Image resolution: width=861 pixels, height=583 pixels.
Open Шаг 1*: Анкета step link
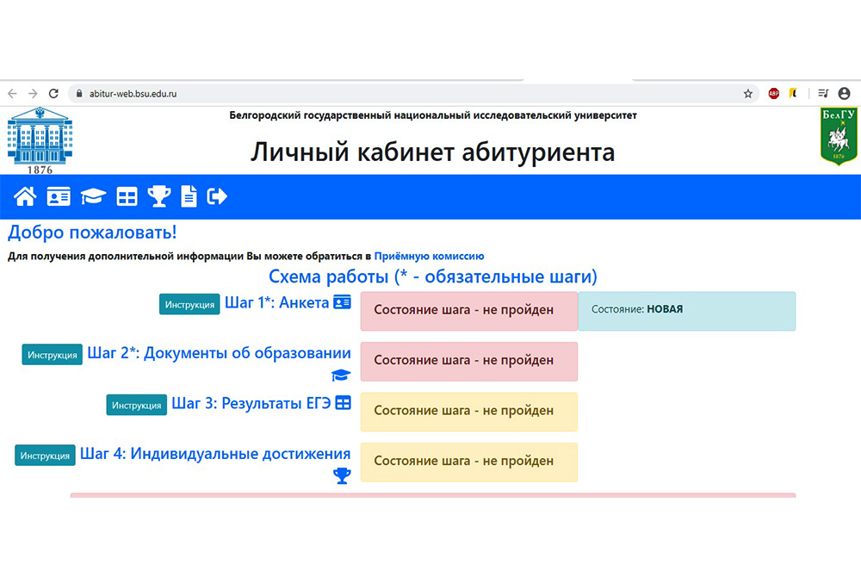pyautogui.click(x=277, y=303)
